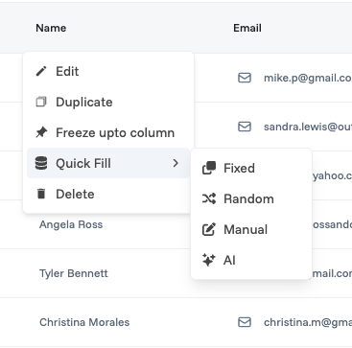
Task: Click the sparkle icon beside AI
Action: click(x=209, y=260)
